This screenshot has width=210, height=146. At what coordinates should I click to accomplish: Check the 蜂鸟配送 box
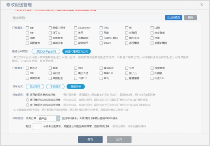click(101, 68)
